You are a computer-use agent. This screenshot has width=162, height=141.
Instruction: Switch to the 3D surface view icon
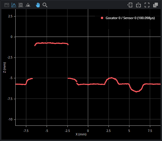click(28, 5)
